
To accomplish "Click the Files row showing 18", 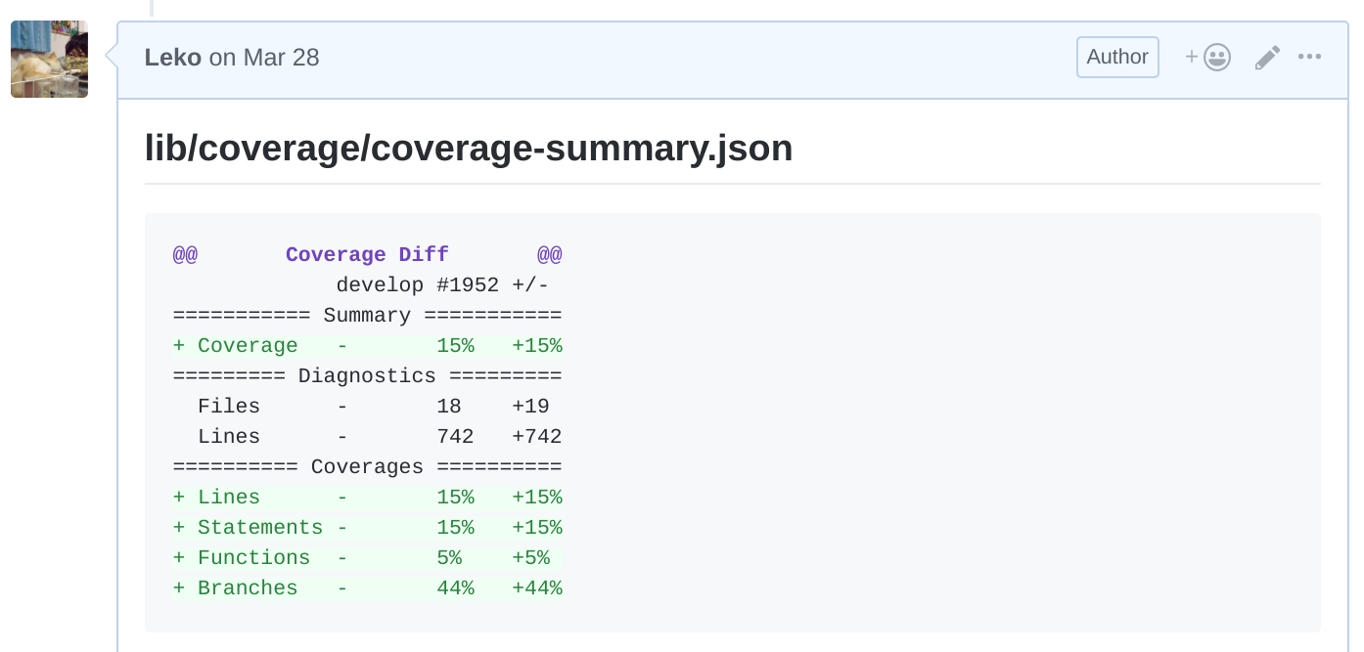I will point(373,407).
